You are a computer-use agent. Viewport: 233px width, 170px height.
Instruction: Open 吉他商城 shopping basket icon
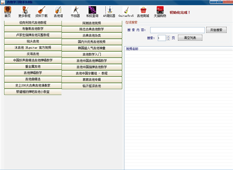(143, 12)
